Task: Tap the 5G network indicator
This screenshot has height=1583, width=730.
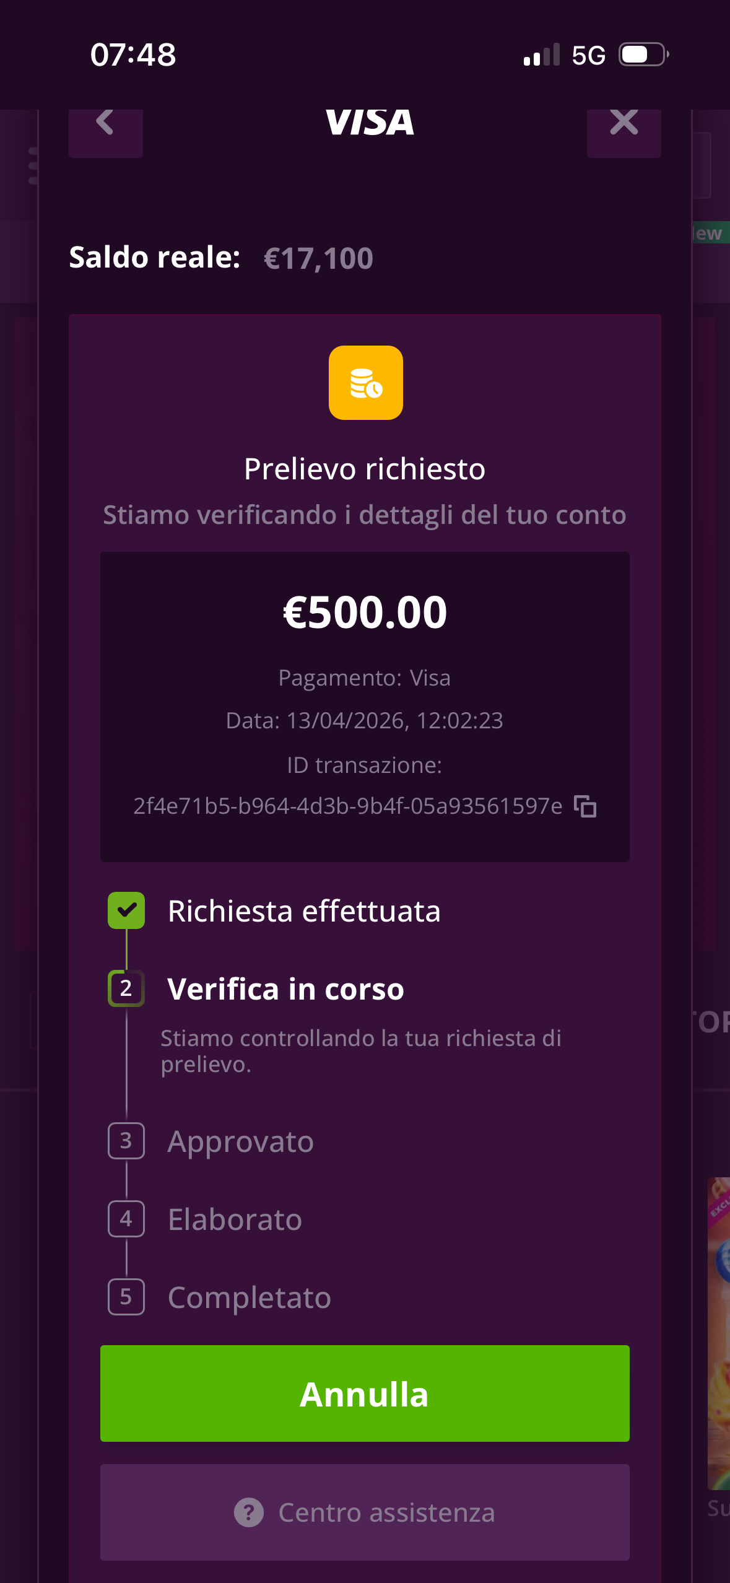Action: tap(588, 56)
